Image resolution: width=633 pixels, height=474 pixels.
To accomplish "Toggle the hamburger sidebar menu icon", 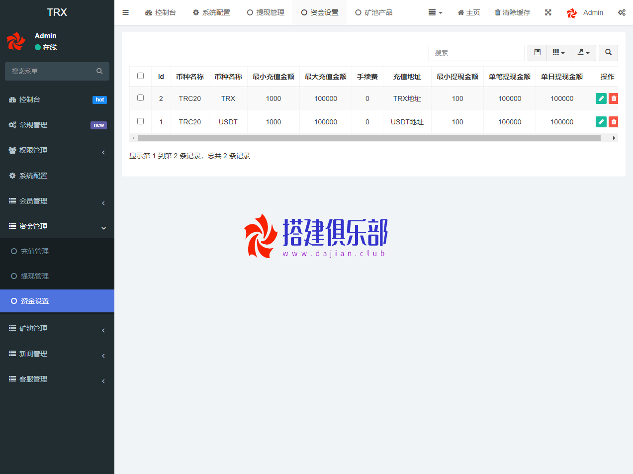I will pos(125,12).
